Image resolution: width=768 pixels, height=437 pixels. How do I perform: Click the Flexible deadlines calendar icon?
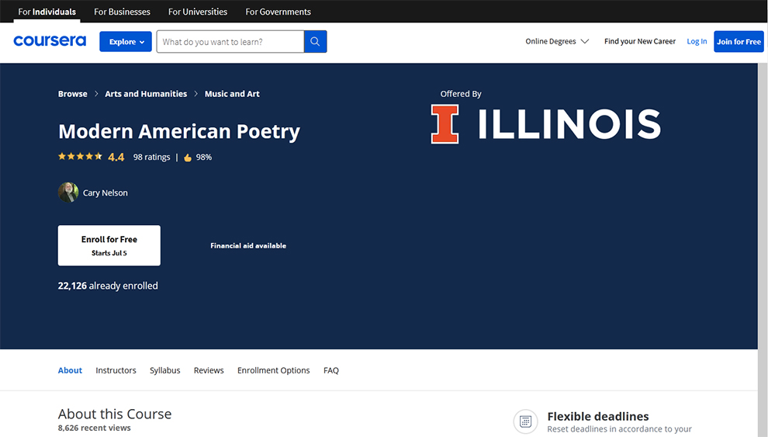pos(525,421)
